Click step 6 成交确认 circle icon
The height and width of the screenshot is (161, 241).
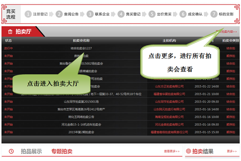pyautogui.click(x=183, y=14)
